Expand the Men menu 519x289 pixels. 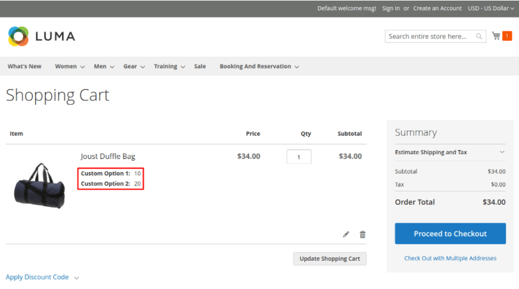click(x=104, y=66)
